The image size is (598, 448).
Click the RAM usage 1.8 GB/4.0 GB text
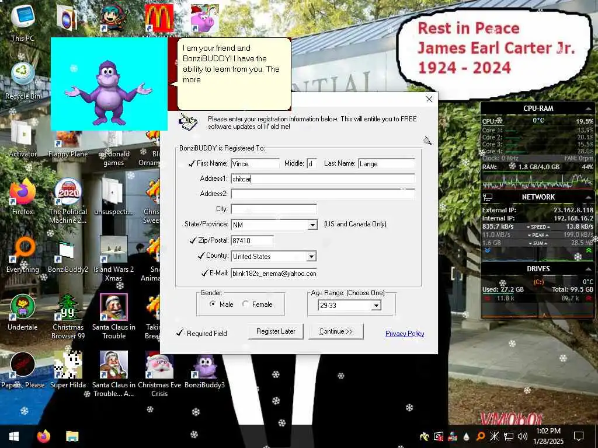538,167
